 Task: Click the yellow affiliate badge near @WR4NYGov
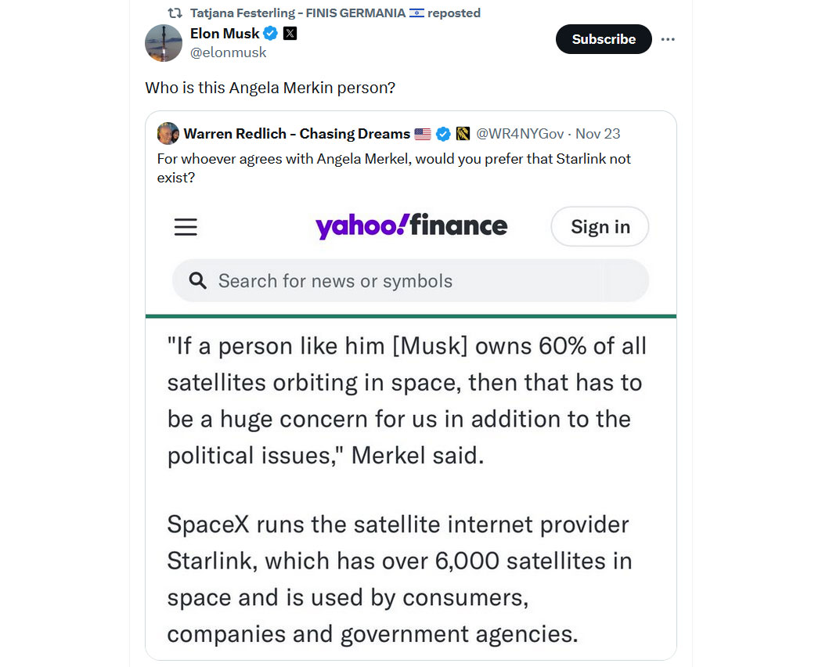(463, 134)
